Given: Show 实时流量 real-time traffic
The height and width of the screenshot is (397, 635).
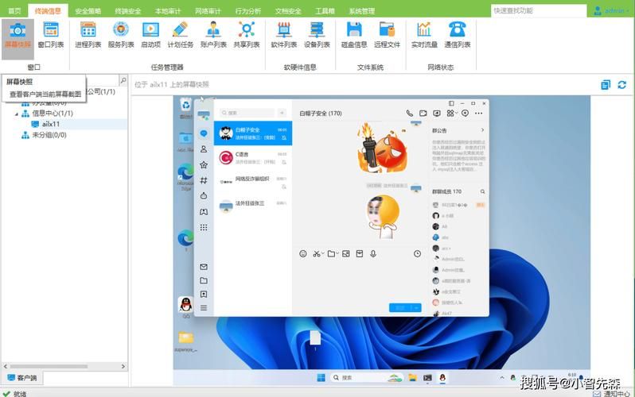Looking at the screenshot, I should coord(424,34).
